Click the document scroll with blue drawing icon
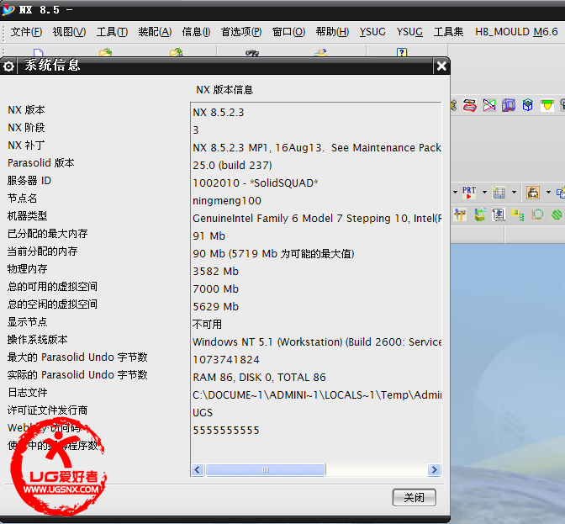The width and height of the screenshot is (565, 524). point(499,214)
